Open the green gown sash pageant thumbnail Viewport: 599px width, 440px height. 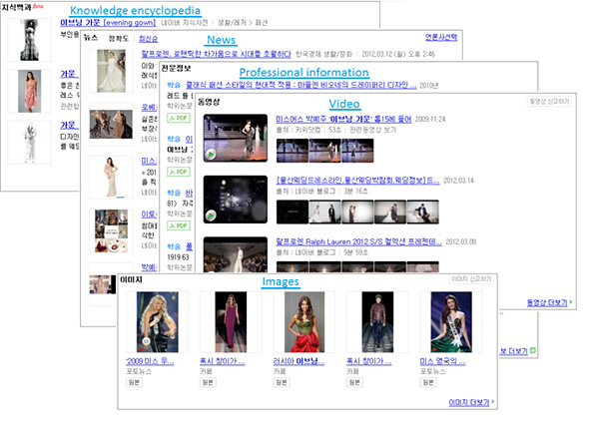[451, 322]
